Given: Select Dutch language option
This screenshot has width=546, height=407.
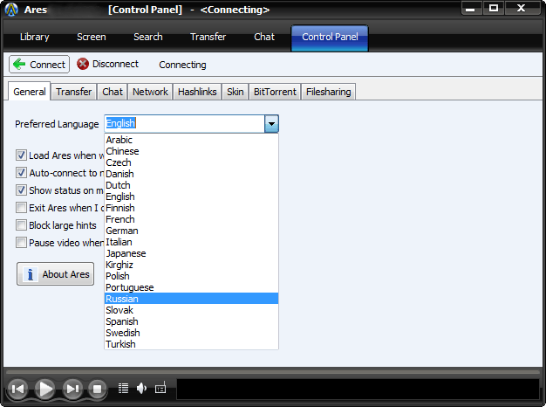Looking at the screenshot, I should tap(191, 185).
